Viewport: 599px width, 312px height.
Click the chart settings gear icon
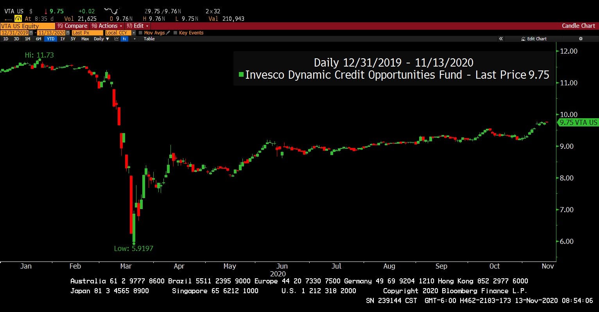pos(581,39)
